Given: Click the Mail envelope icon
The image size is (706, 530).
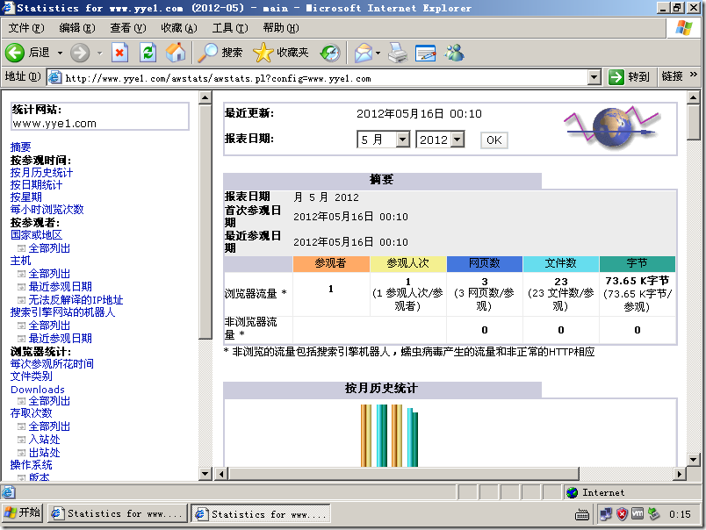Looking at the screenshot, I should [363, 54].
